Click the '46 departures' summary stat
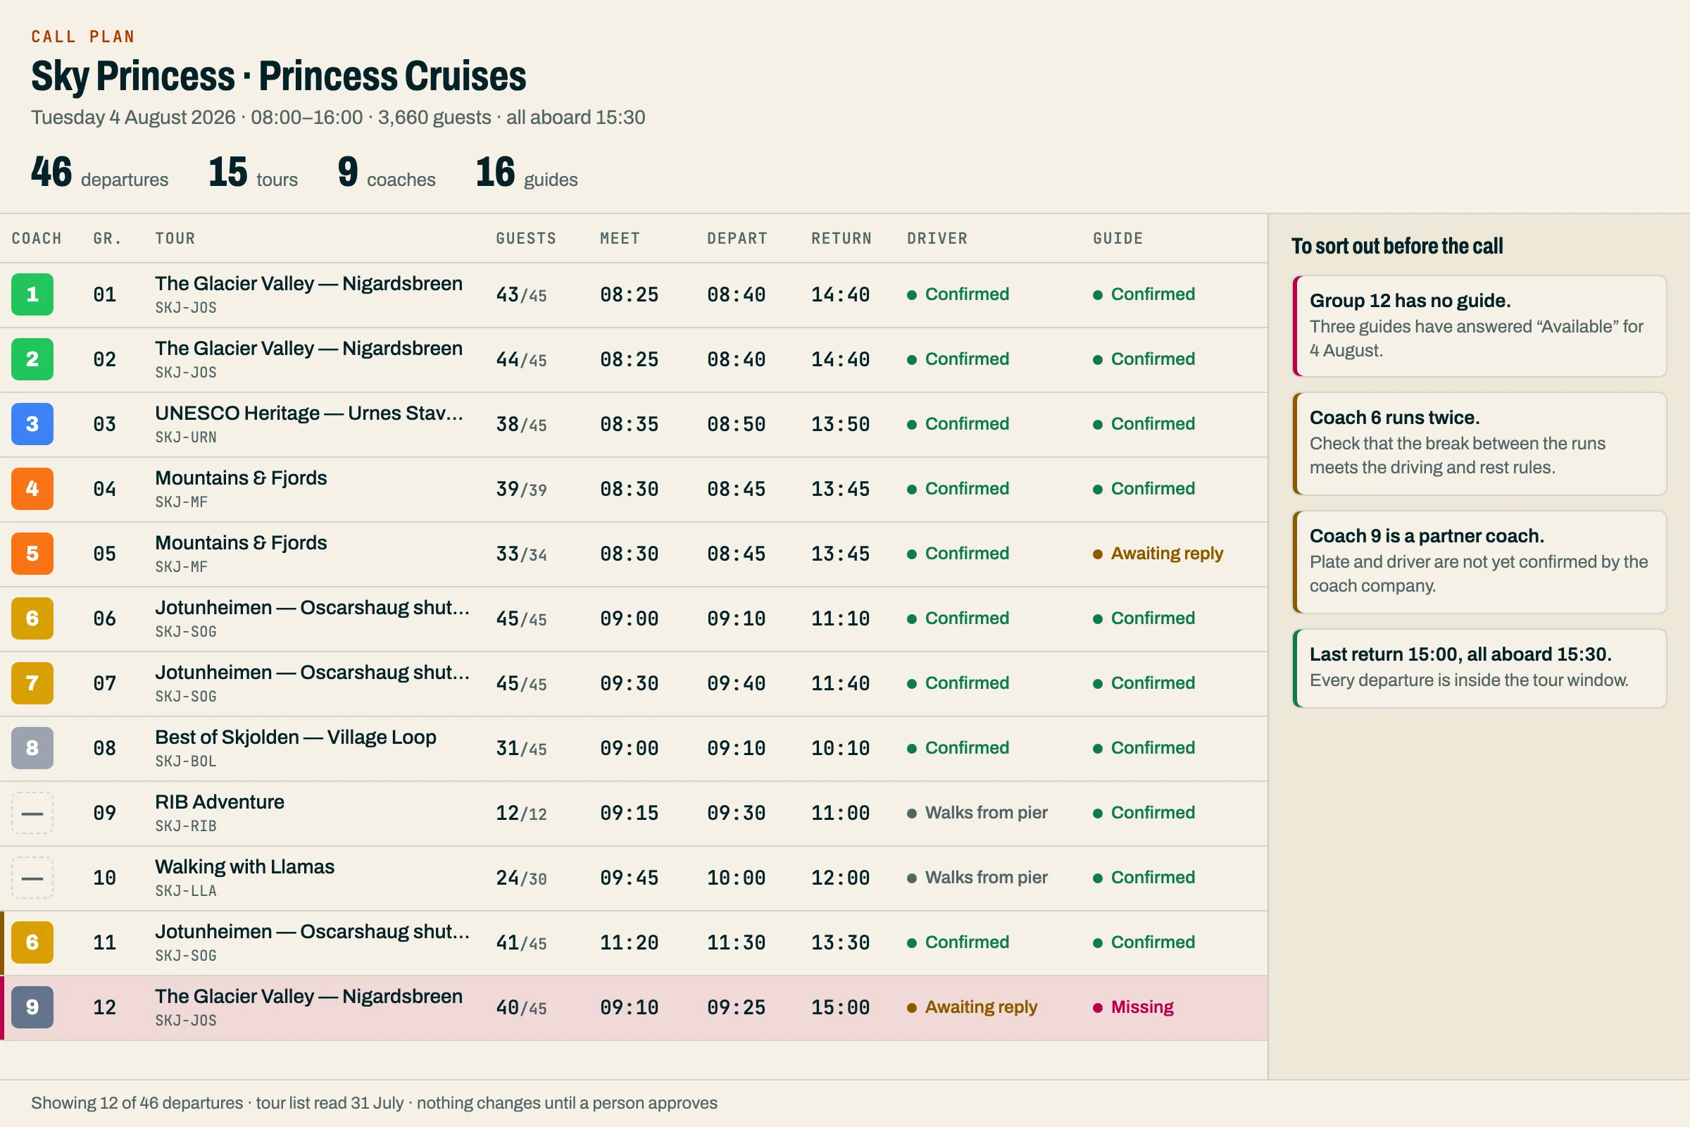The height and width of the screenshot is (1127, 1690). pyautogui.click(x=99, y=173)
